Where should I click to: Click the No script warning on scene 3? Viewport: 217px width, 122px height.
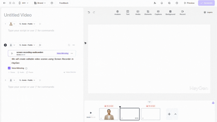tap(151, 106)
